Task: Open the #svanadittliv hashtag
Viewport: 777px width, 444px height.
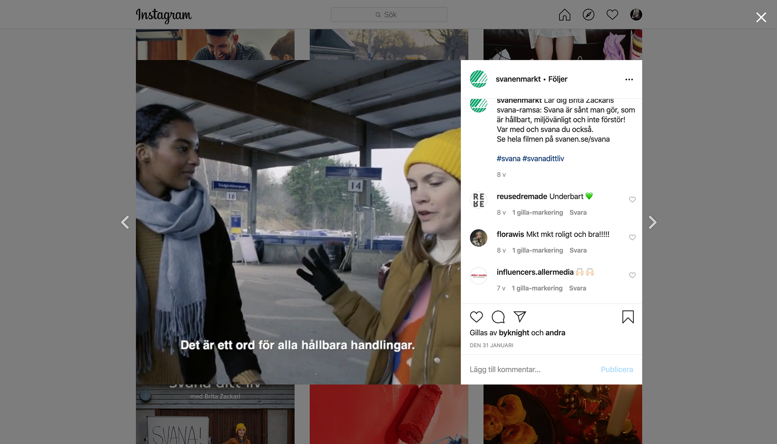Action: 543,159
